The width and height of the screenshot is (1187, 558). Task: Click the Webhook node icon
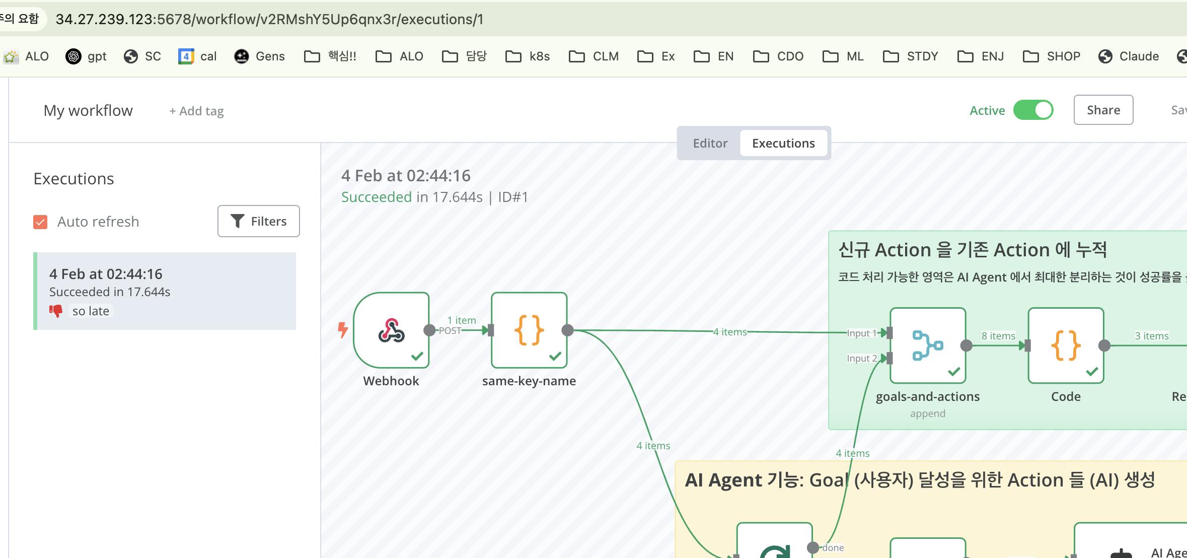pos(391,330)
